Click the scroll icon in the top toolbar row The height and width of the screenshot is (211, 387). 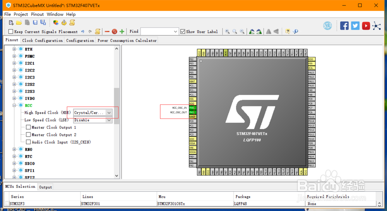point(72,23)
